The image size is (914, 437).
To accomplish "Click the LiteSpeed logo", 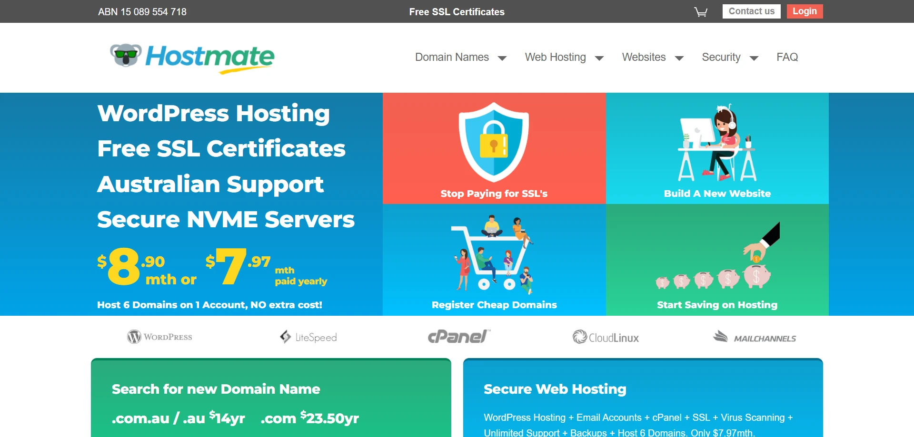I will [x=308, y=337].
